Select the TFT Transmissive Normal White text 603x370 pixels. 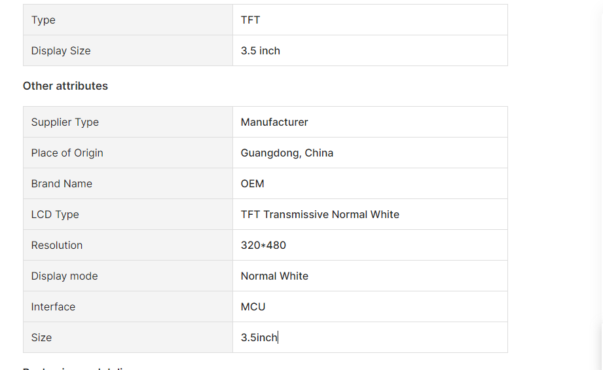[x=320, y=215]
